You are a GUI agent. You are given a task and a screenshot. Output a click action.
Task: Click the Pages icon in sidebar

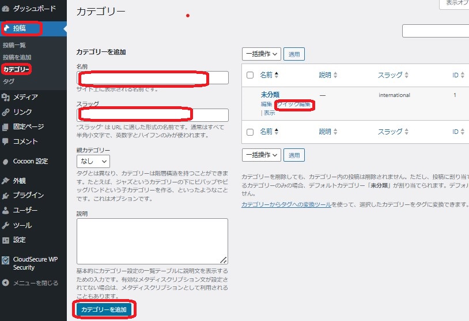tap(6, 126)
